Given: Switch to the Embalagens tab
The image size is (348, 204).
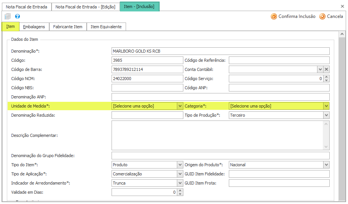Looking at the screenshot, I should pos(34,27).
